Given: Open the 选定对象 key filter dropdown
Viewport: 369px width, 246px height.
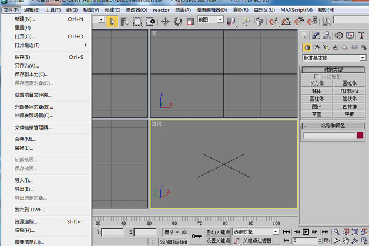Looking at the screenshot, I should [256, 232].
